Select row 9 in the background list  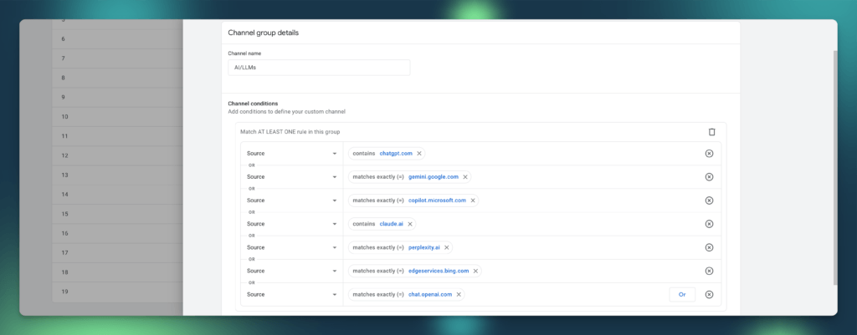point(117,97)
